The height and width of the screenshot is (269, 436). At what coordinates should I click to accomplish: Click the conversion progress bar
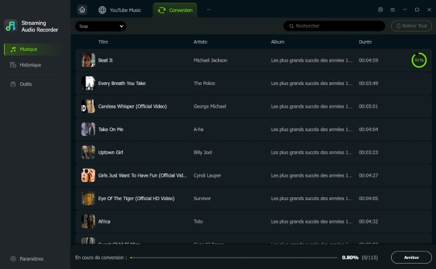click(x=233, y=258)
